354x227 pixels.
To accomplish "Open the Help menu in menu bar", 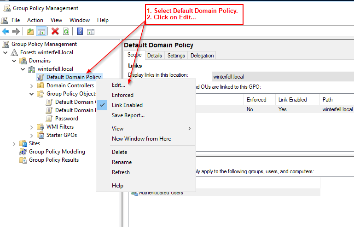I will (103, 20).
